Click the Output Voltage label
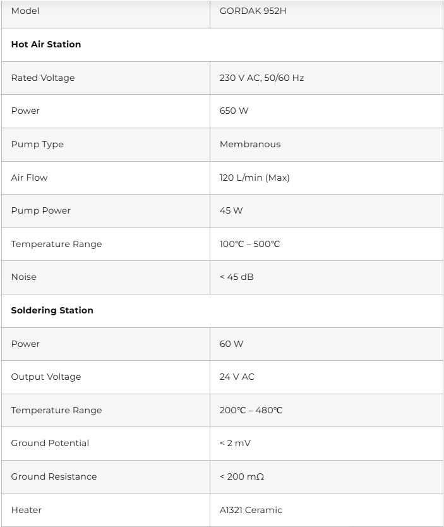The width and height of the screenshot is (444, 527). [x=46, y=377]
